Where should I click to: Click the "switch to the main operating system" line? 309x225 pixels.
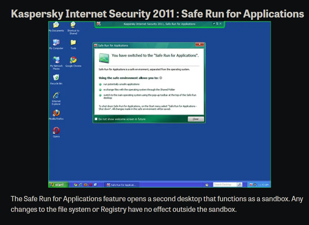click(x=150, y=96)
